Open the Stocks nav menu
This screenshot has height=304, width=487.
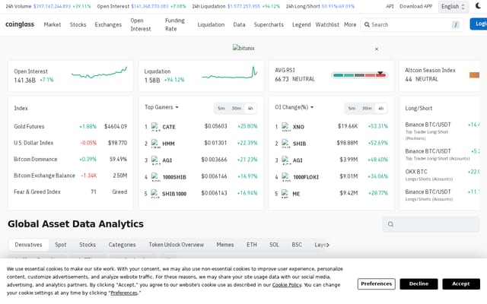(x=78, y=24)
